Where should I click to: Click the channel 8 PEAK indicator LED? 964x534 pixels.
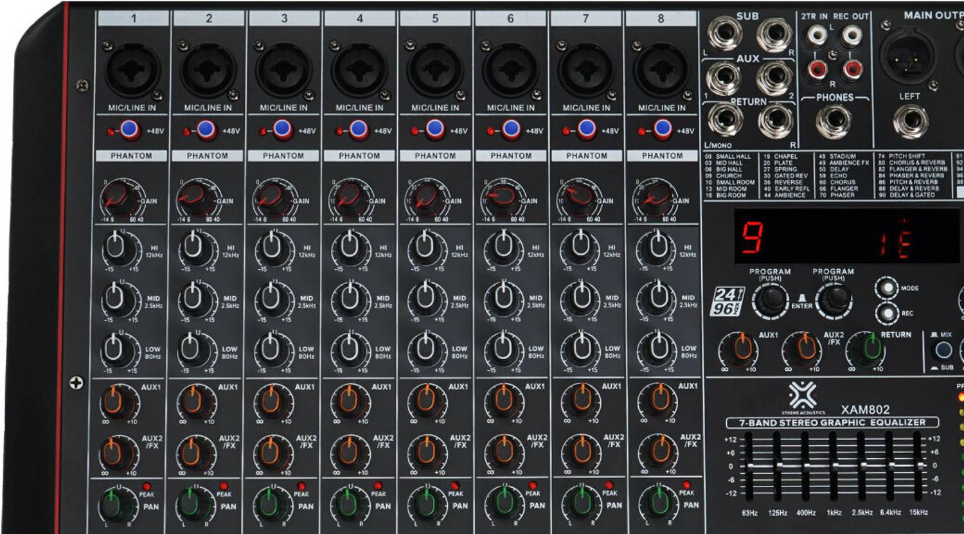686,486
